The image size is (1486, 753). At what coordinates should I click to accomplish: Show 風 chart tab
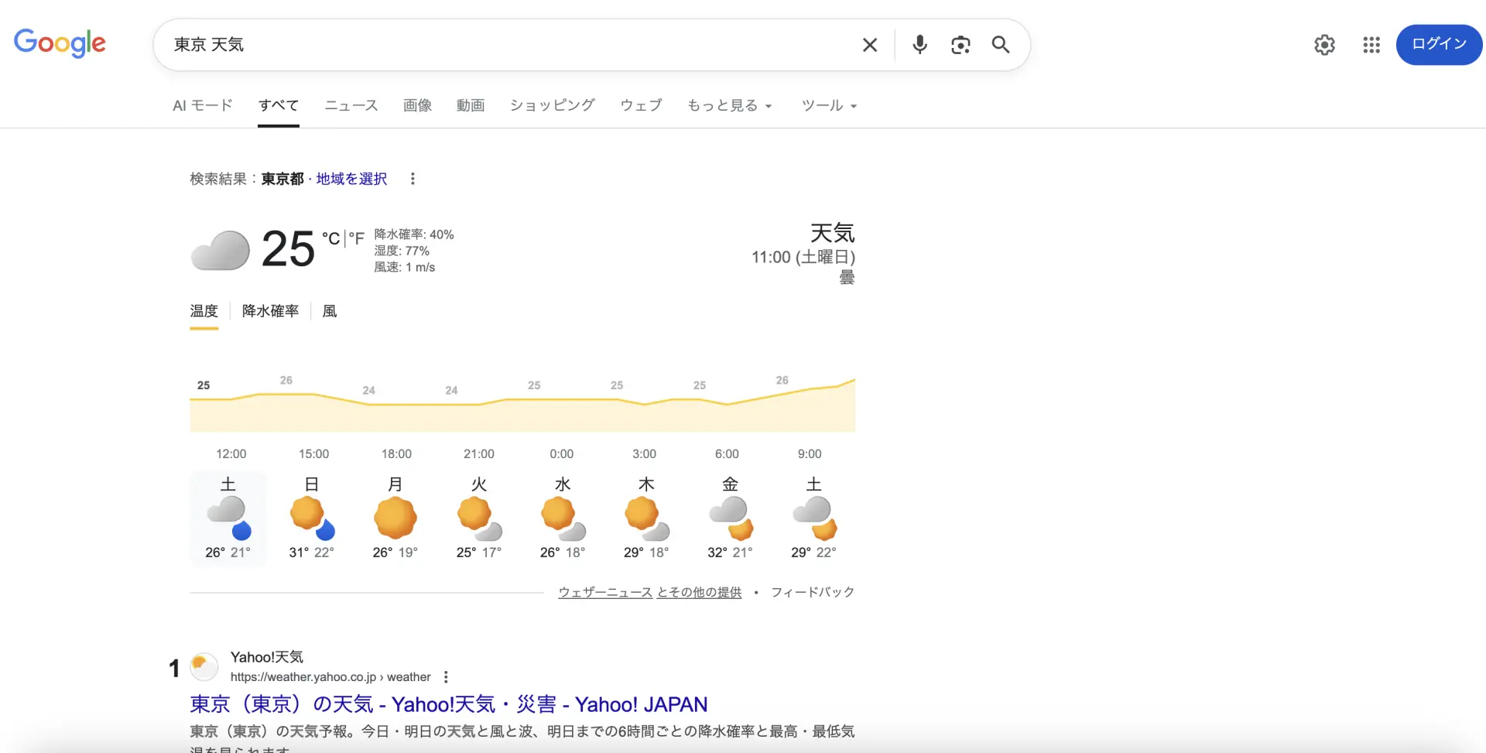(330, 311)
